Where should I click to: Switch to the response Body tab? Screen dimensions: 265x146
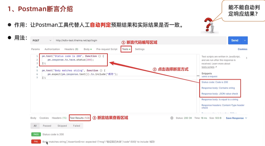click(33, 118)
